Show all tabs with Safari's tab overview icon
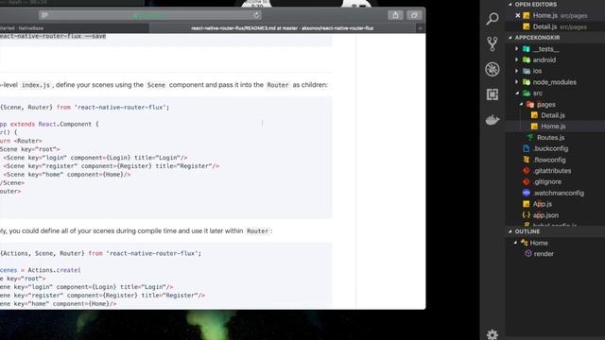605x340 pixels. (x=414, y=15)
